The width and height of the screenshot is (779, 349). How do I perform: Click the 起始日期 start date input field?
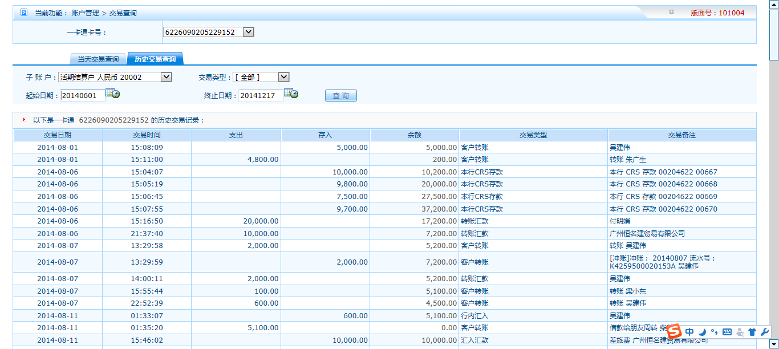[83, 96]
